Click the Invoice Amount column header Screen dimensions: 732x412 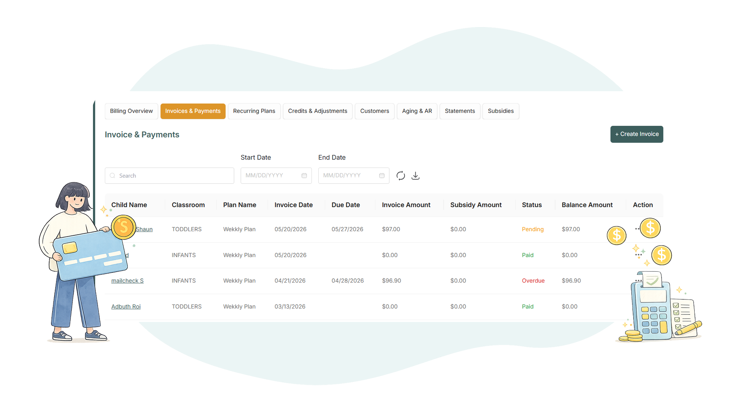tap(406, 205)
